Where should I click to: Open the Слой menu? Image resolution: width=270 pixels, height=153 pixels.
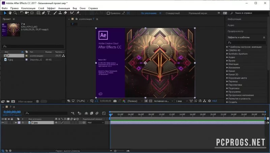pos(41,8)
